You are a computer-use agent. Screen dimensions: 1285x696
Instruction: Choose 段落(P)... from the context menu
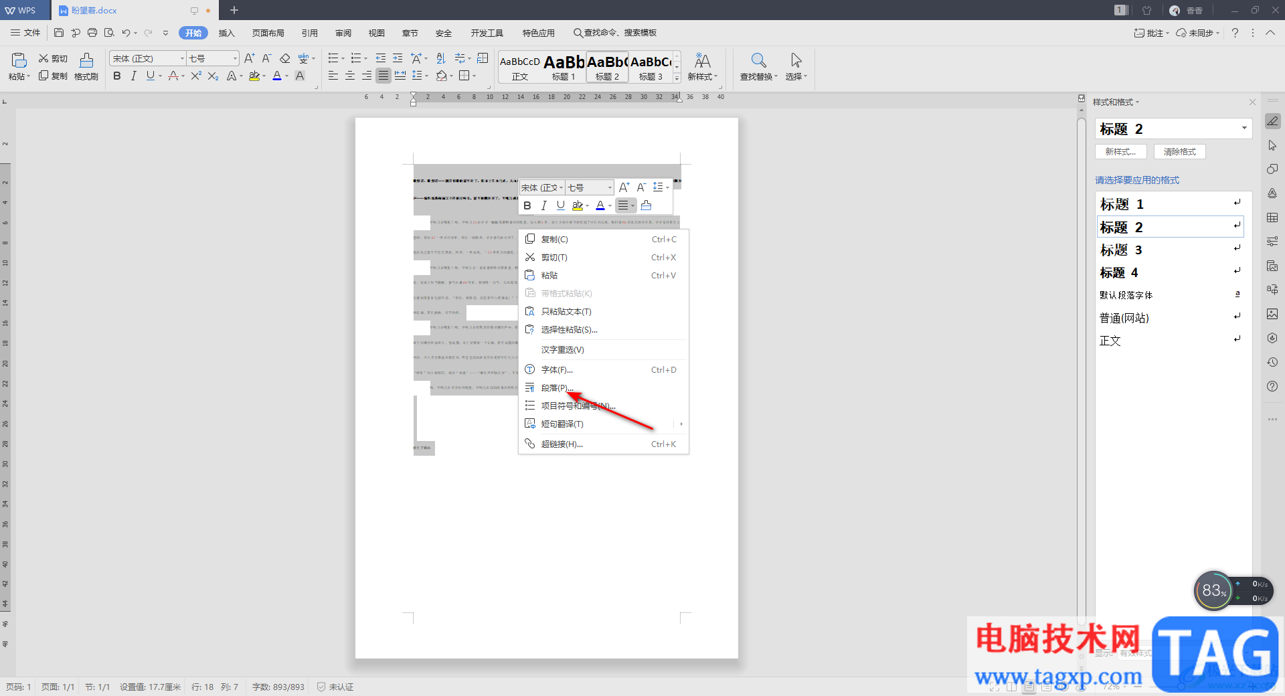(x=557, y=388)
